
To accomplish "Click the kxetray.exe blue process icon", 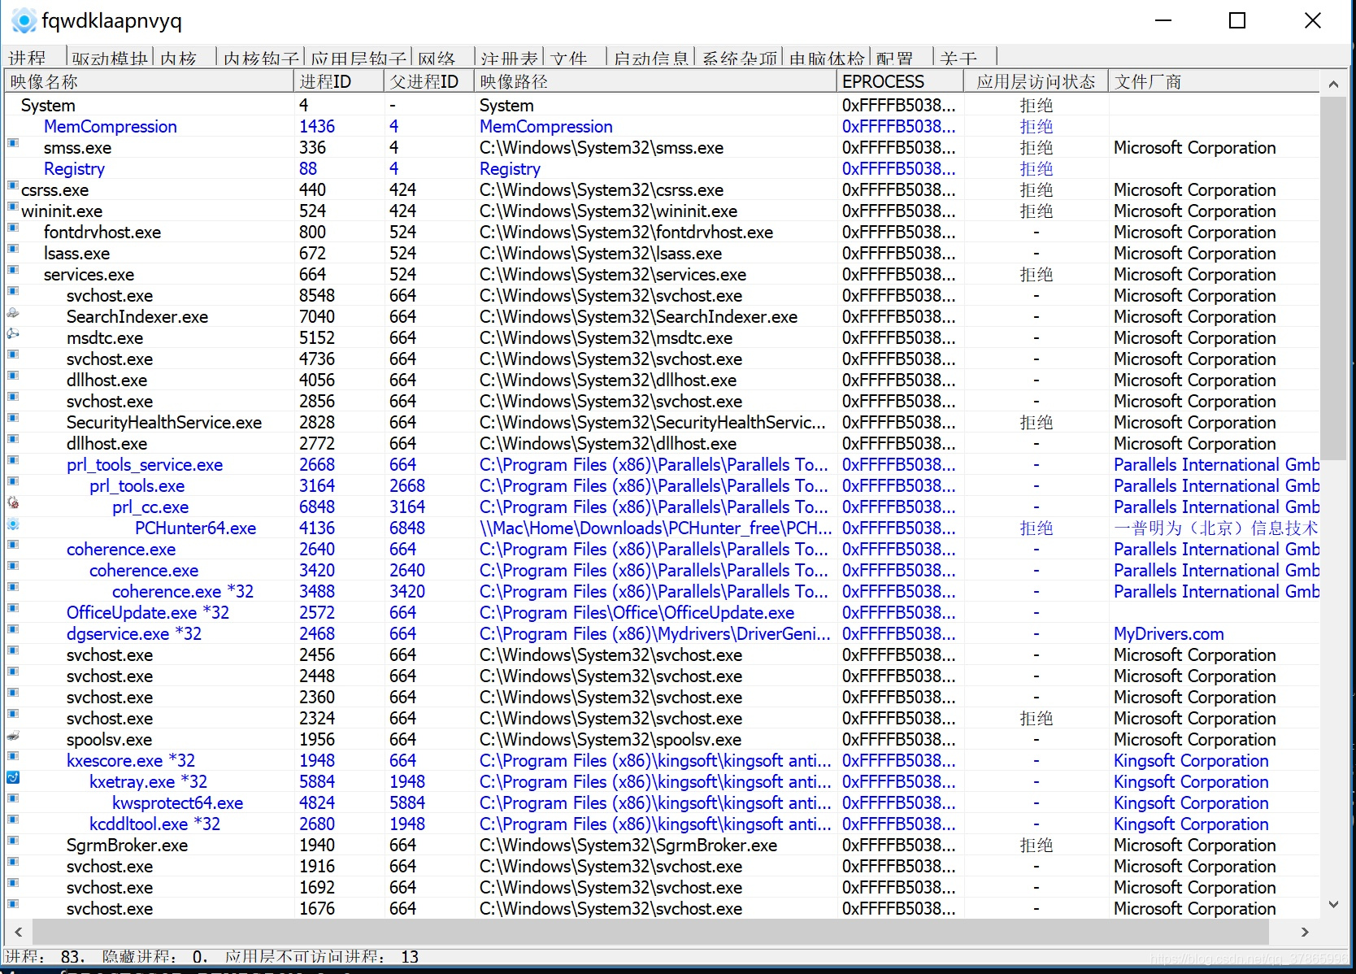I will tap(13, 777).
